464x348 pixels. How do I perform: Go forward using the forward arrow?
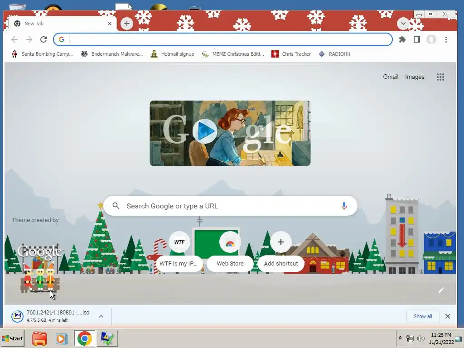pyautogui.click(x=29, y=39)
